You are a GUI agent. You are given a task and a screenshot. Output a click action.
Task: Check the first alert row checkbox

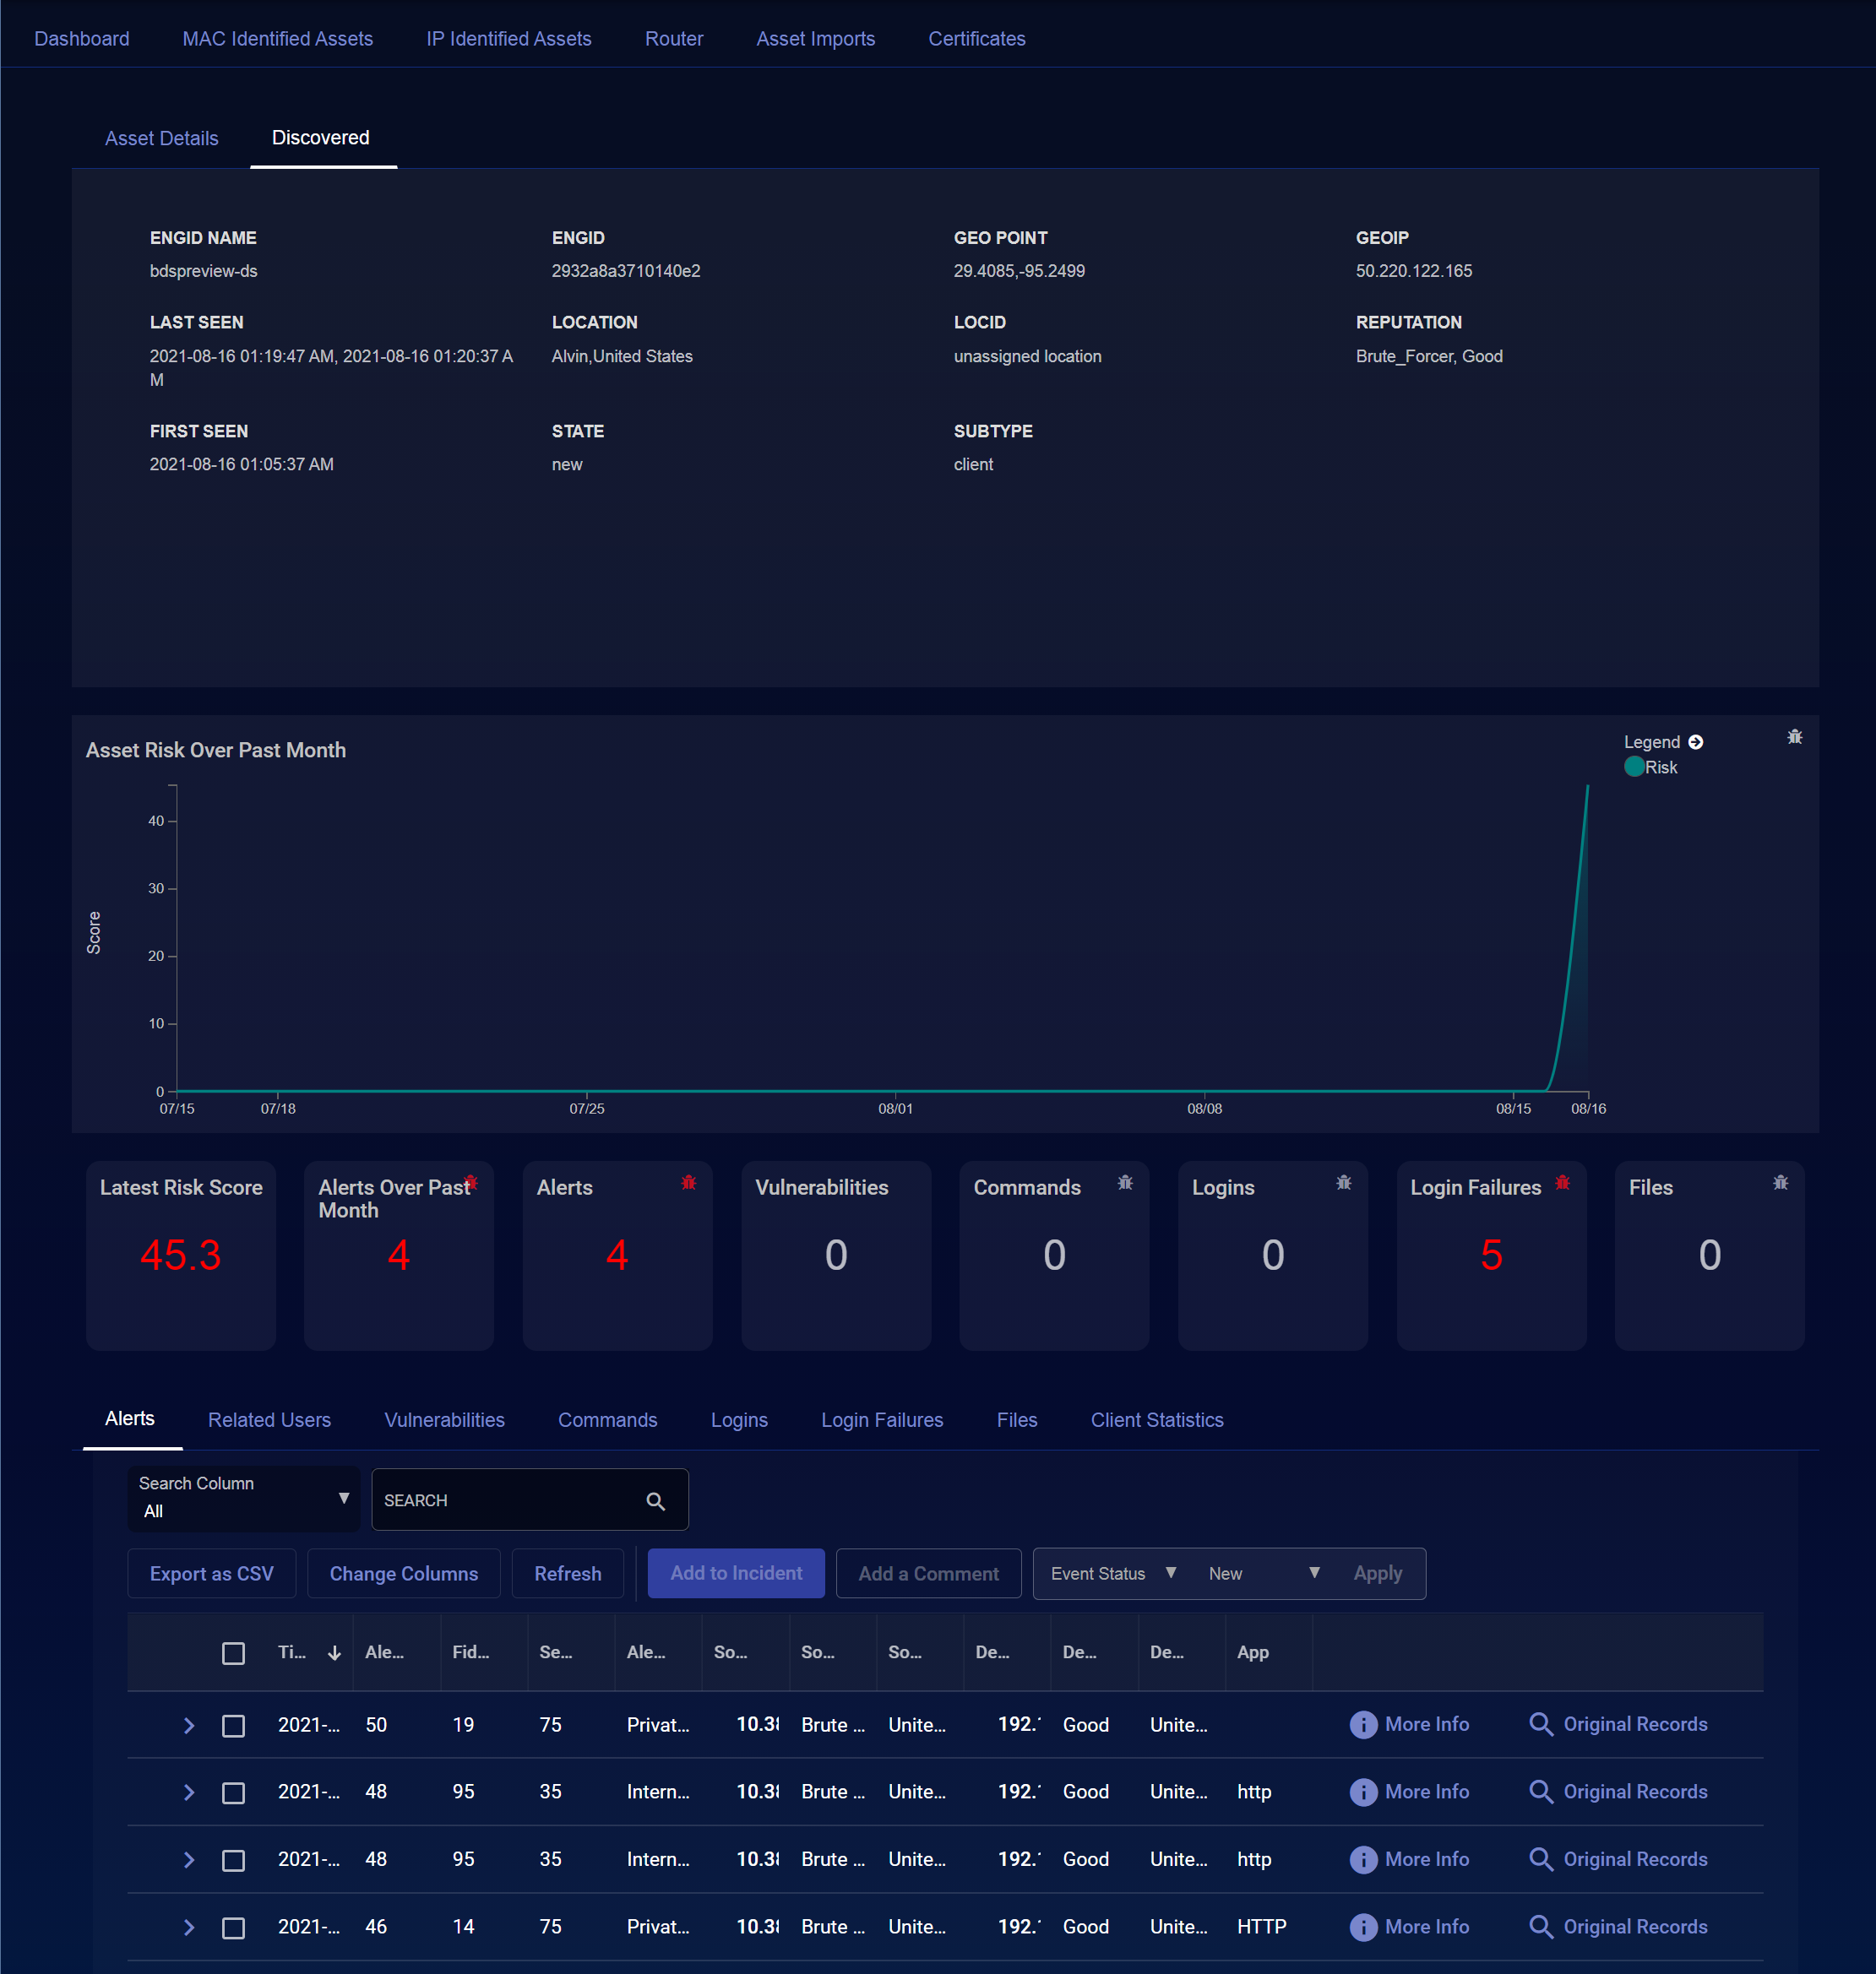[x=233, y=1725]
